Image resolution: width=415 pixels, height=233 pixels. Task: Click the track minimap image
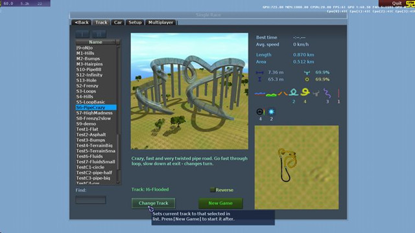[x=296, y=168]
